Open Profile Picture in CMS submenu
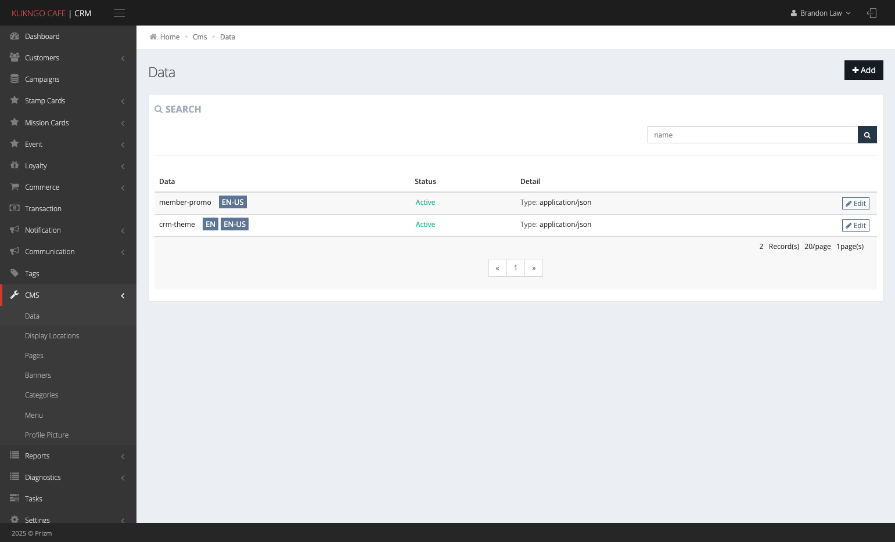 46,435
